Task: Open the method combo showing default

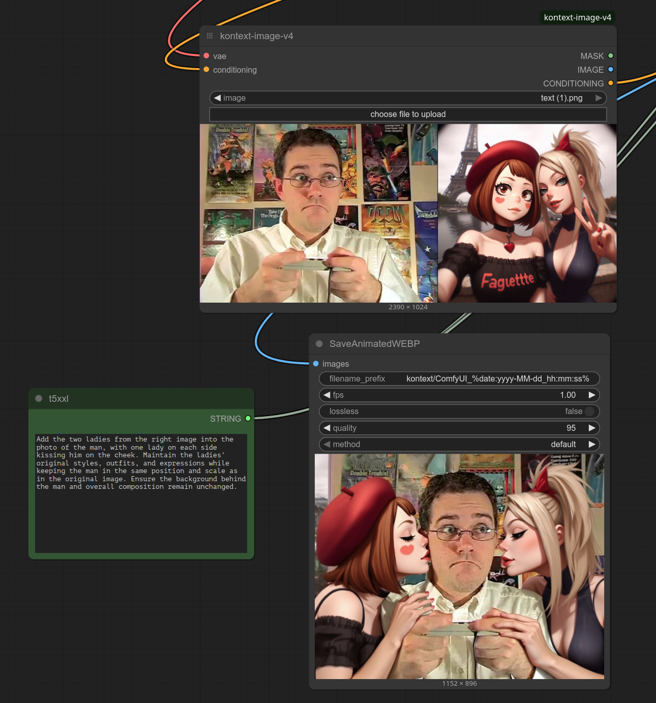Action: pos(459,444)
